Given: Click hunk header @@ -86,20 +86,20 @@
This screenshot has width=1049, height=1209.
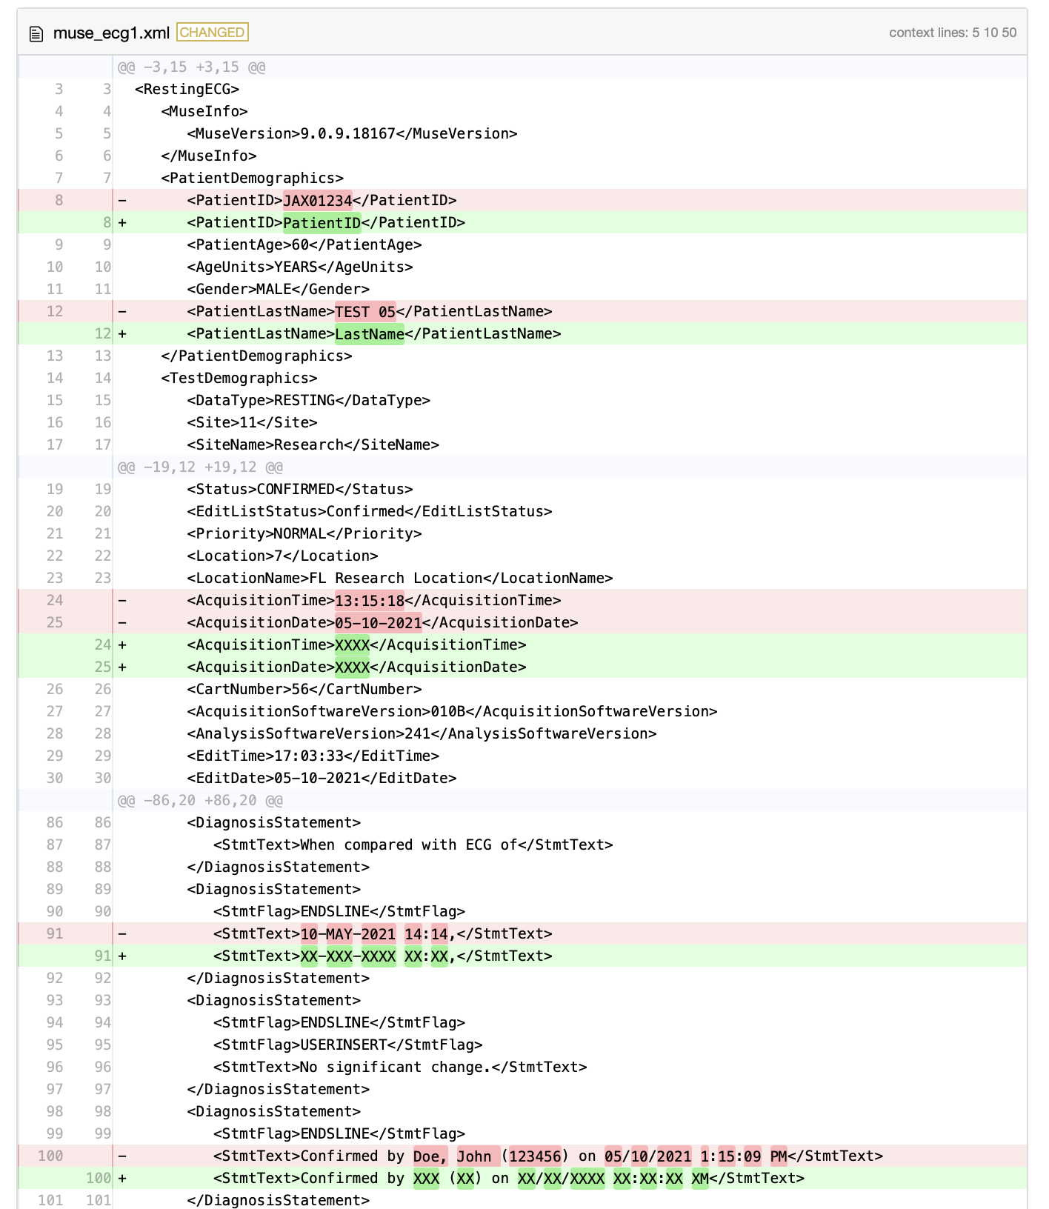Looking at the screenshot, I should tap(200, 800).
